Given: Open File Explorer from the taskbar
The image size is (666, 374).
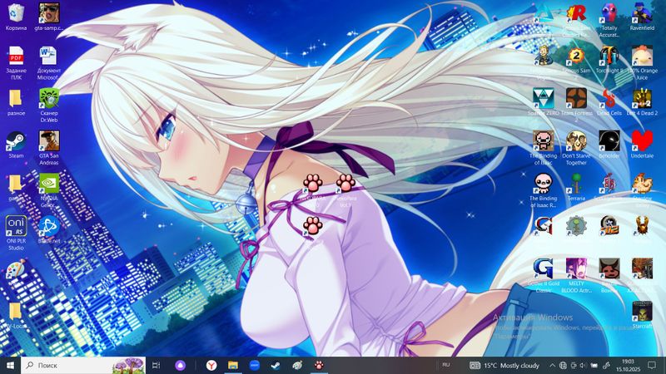Looking at the screenshot, I should coord(233,365).
